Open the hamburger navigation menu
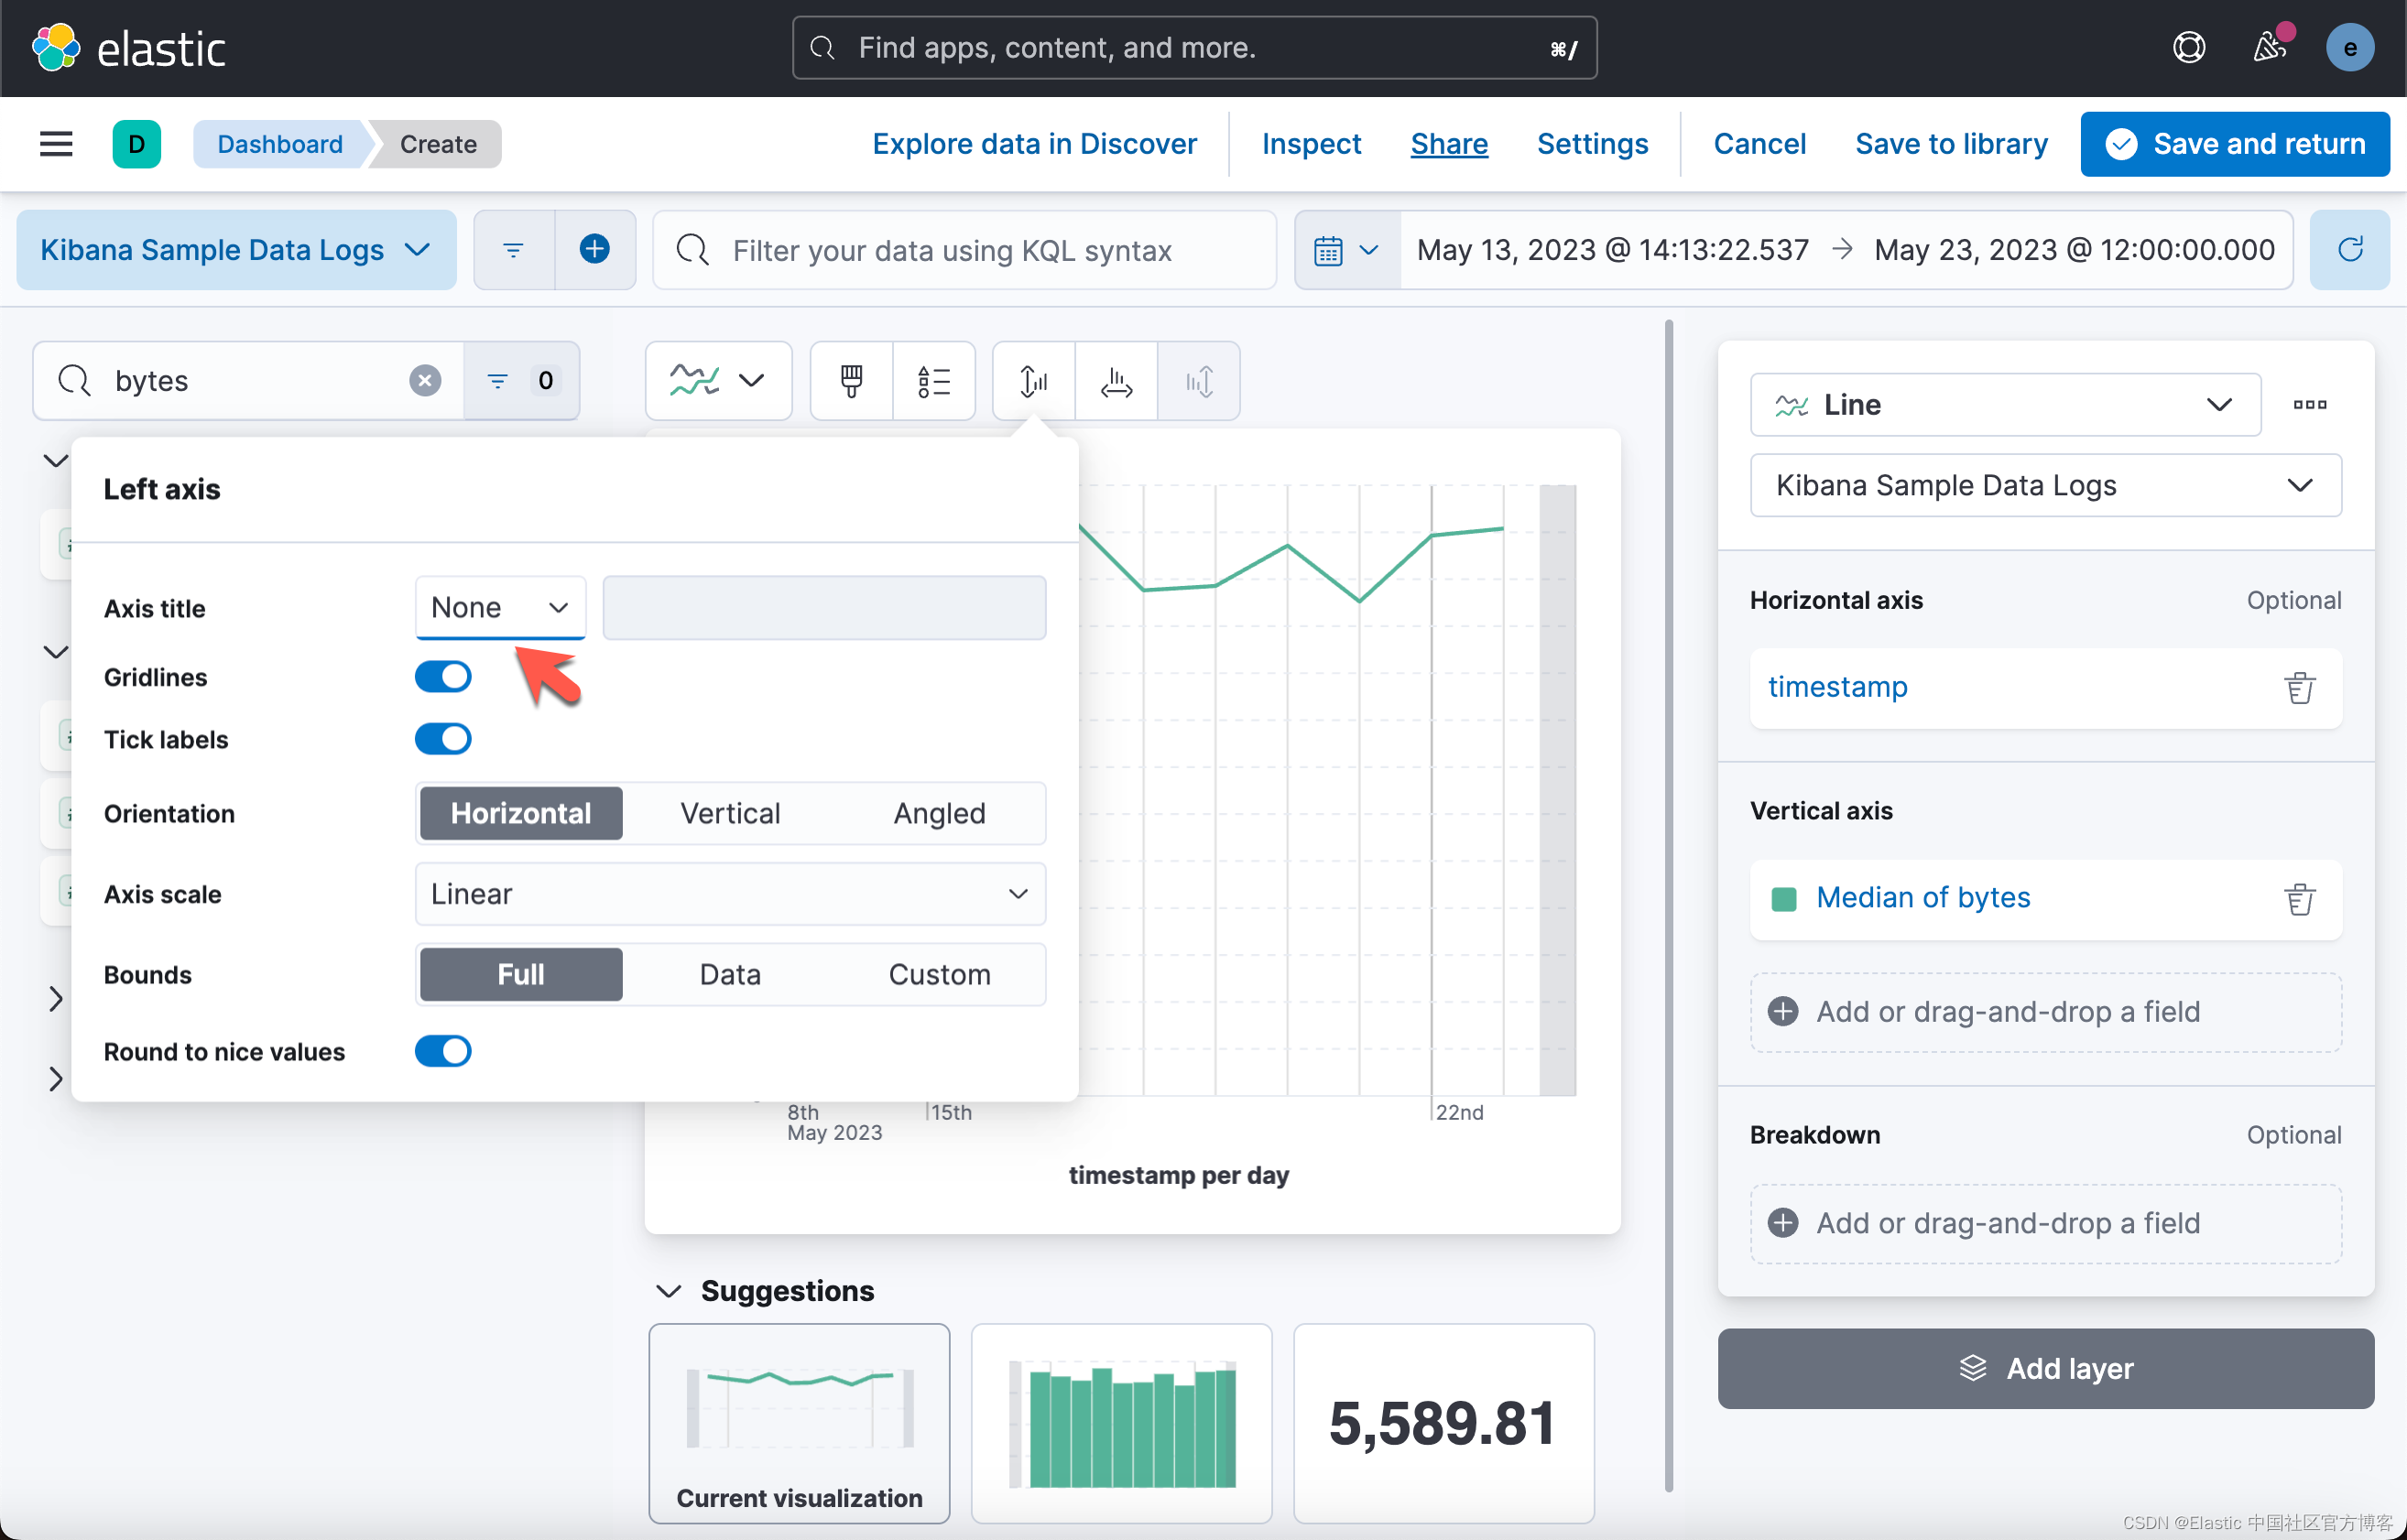Image resolution: width=2407 pixels, height=1540 pixels. pyautogui.click(x=56, y=144)
